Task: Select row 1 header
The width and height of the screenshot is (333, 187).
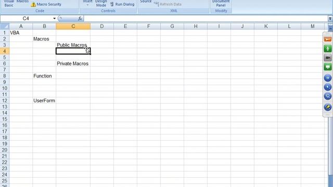Action: point(5,33)
